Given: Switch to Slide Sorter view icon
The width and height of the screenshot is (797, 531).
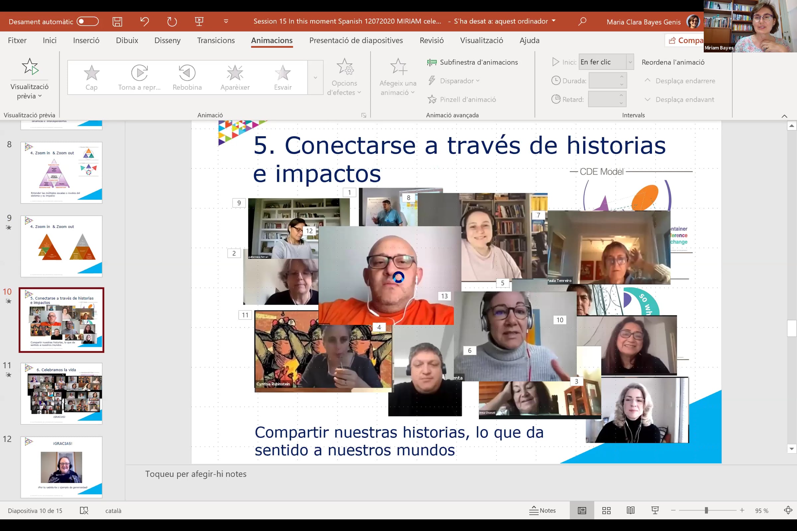Looking at the screenshot, I should pos(606,510).
